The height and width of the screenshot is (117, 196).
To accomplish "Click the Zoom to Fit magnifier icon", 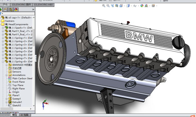I will coord(103,5).
